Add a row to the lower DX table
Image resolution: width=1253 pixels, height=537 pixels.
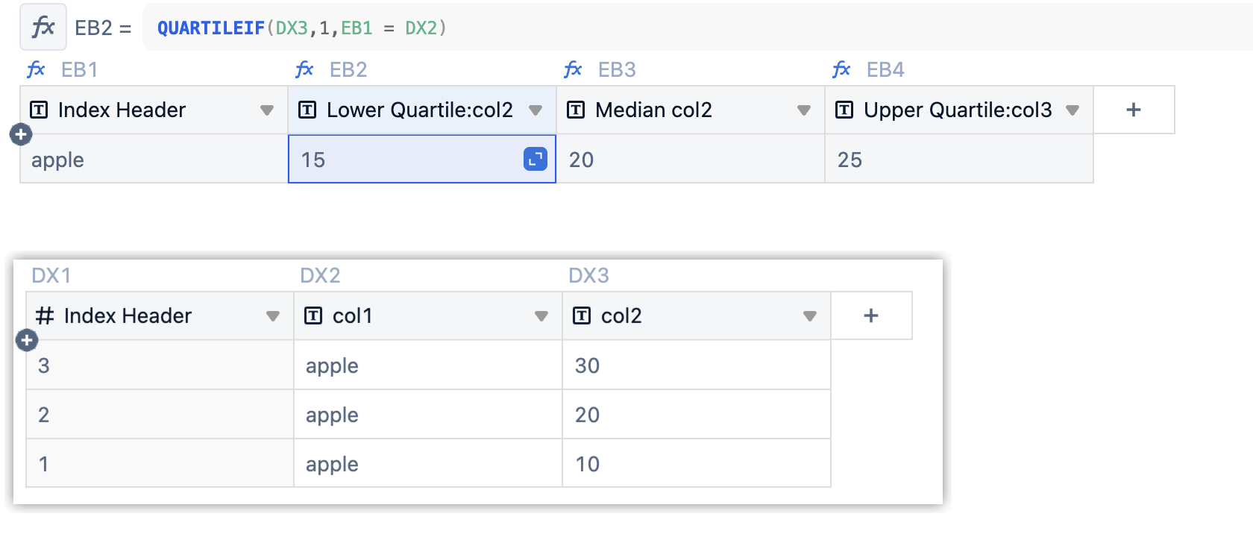[x=27, y=340]
